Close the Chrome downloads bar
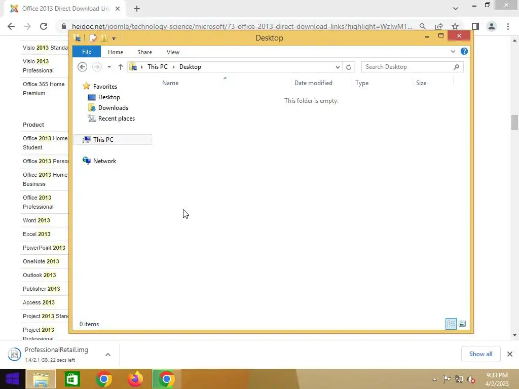This screenshot has height=389, width=519. pyautogui.click(x=510, y=354)
